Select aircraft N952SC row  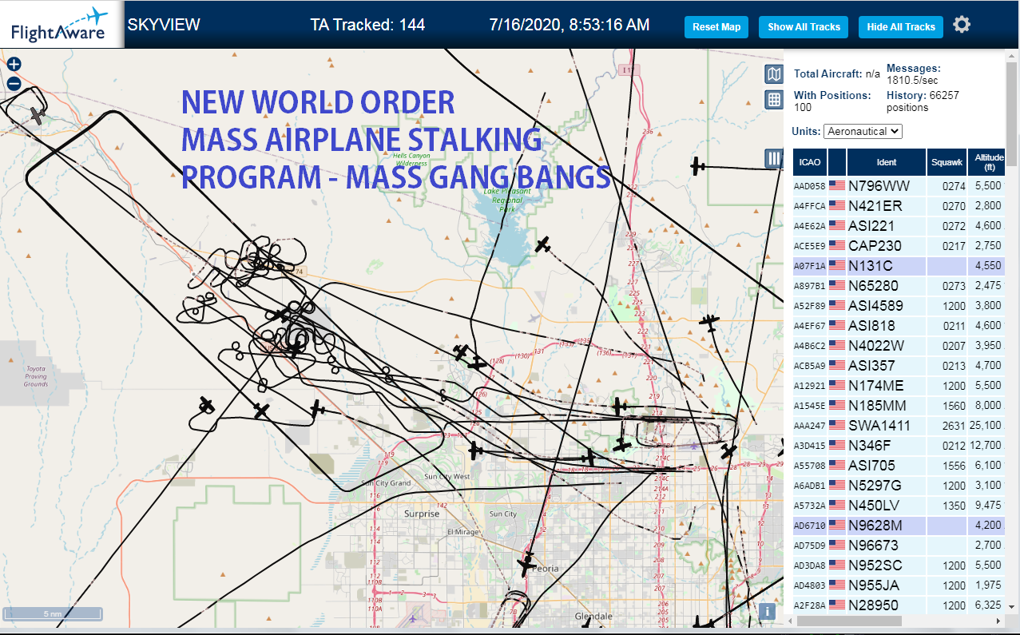(899, 565)
